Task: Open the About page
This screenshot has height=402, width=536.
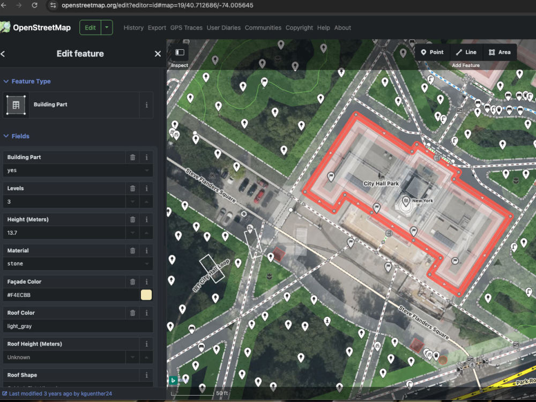Action: click(x=343, y=28)
